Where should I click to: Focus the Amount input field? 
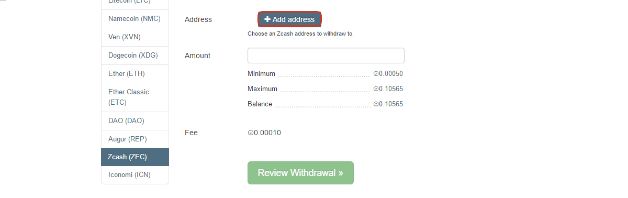(326, 56)
